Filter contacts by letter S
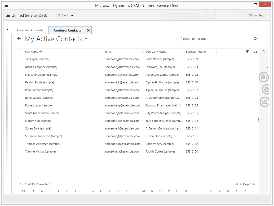The width and height of the screenshot is (274, 206). coord(194,191)
